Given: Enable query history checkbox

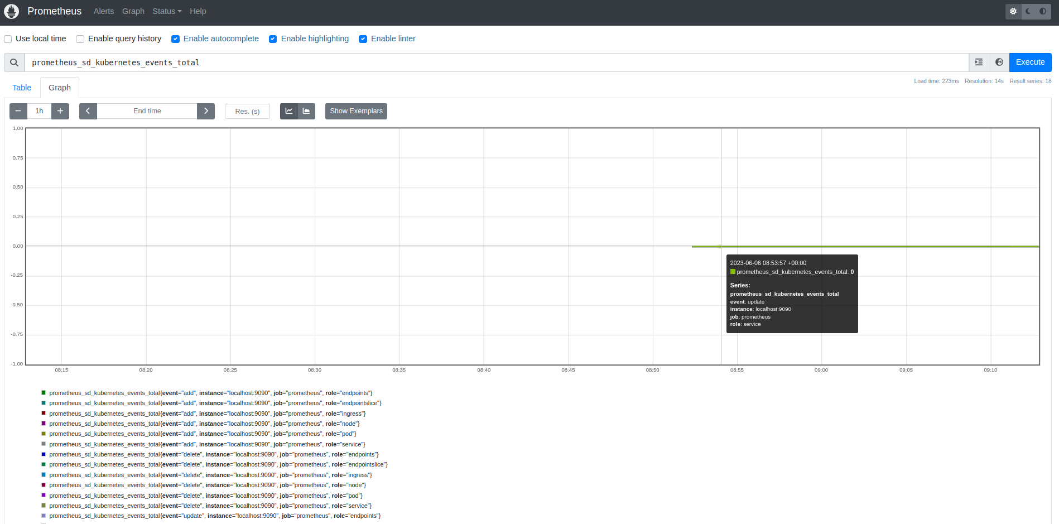Looking at the screenshot, I should [x=80, y=39].
